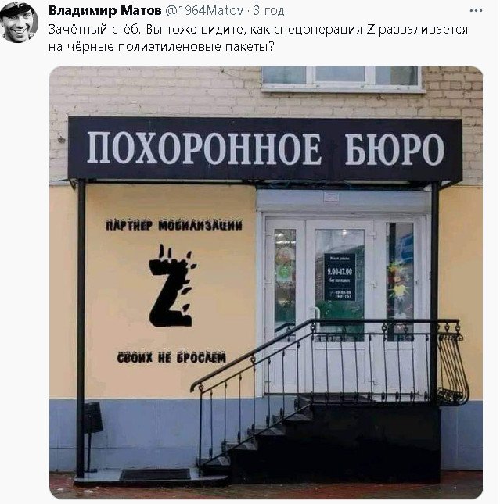Click the second text line 'на чёрные полиэтиленовые пакеты?'
The height and width of the screenshot is (504, 500).
161,47
